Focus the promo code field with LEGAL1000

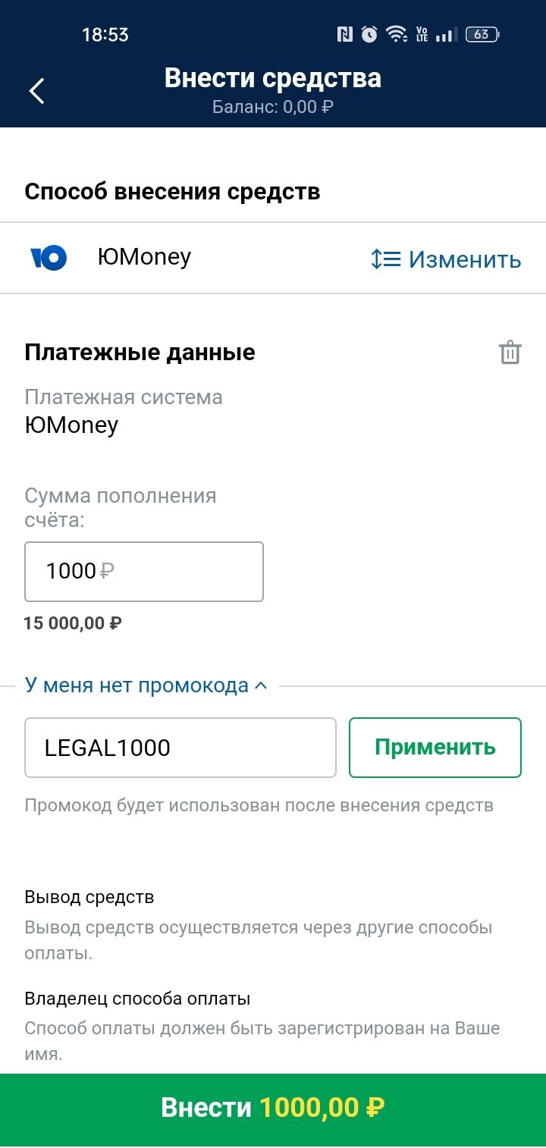point(180,748)
